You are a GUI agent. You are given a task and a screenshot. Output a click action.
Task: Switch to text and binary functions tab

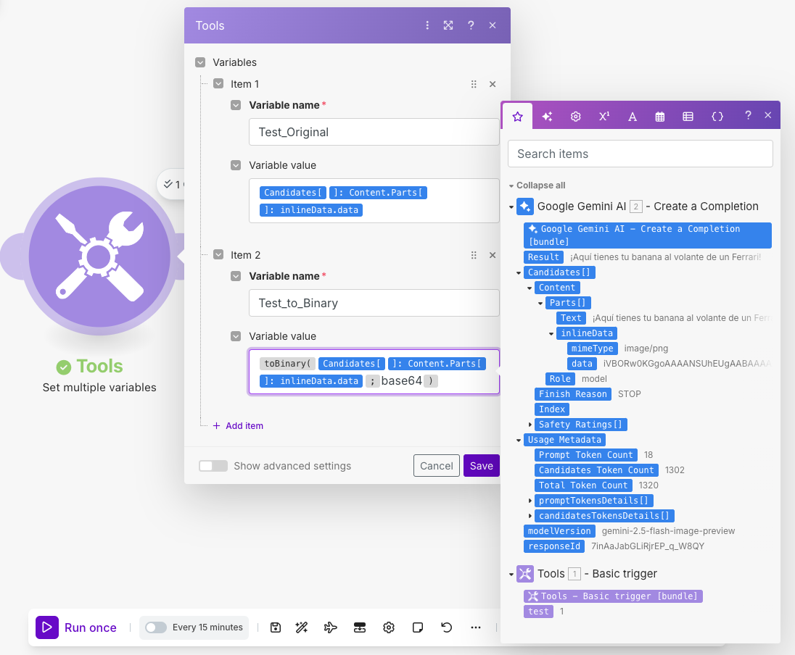coord(633,117)
